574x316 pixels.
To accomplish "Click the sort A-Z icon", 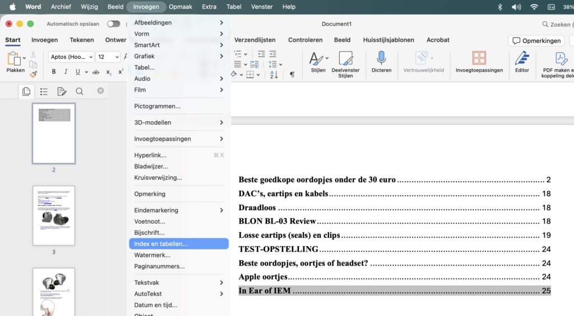I will 274,74.
